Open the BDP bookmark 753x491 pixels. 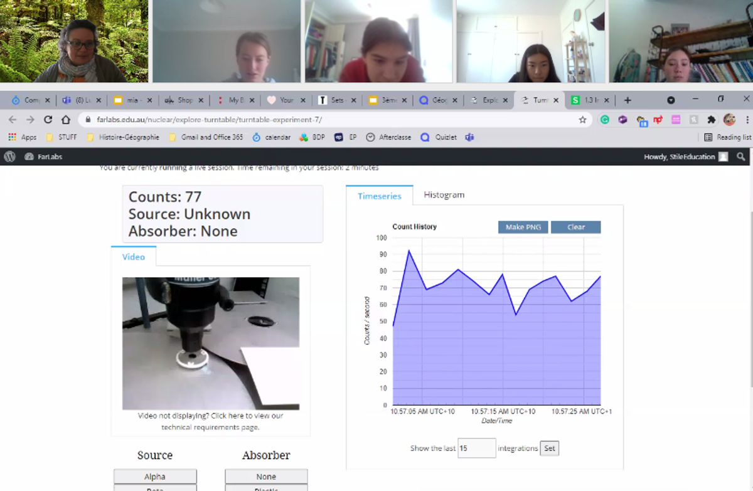(x=312, y=137)
